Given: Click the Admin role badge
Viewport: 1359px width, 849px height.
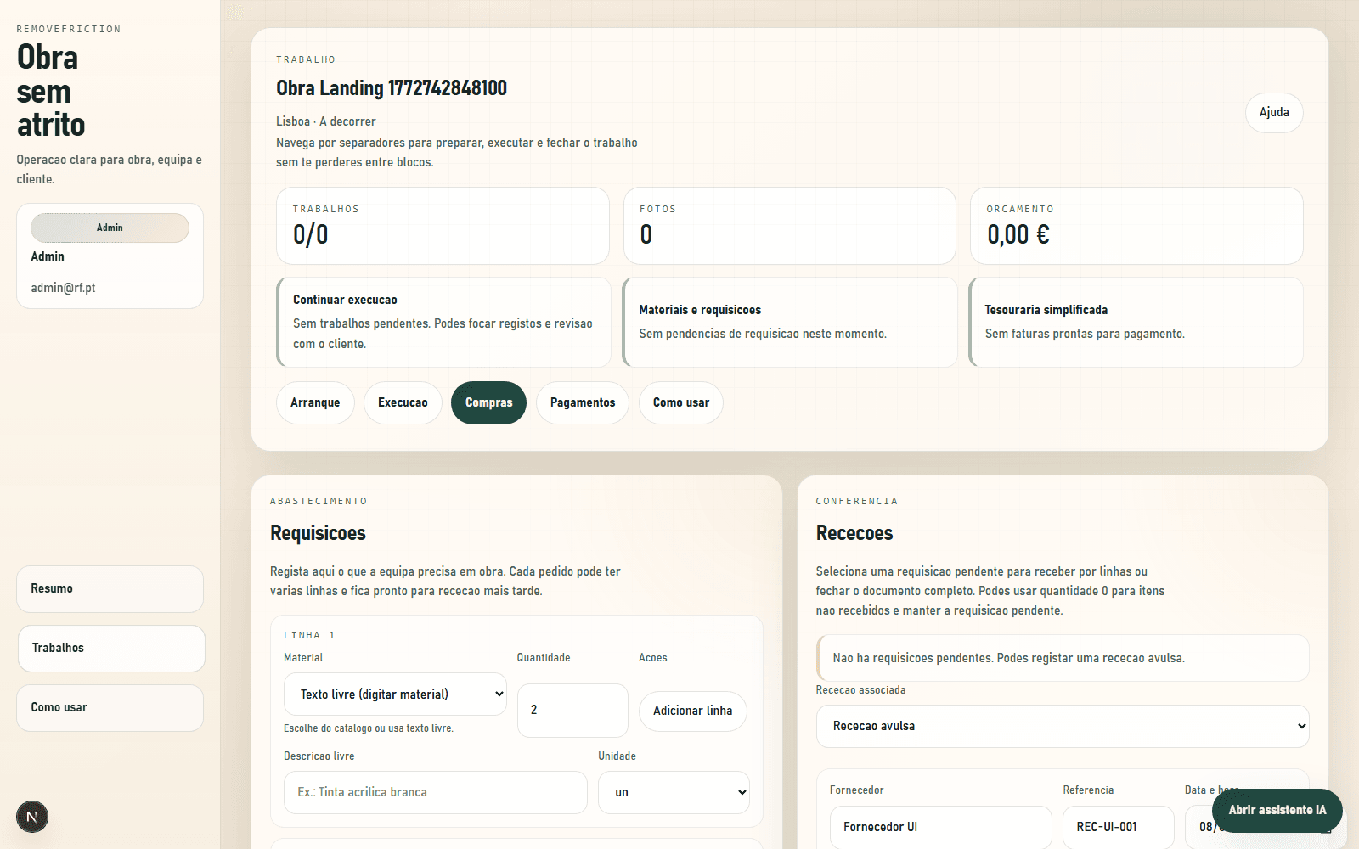Looking at the screenshot, I should tap(110, 228).
